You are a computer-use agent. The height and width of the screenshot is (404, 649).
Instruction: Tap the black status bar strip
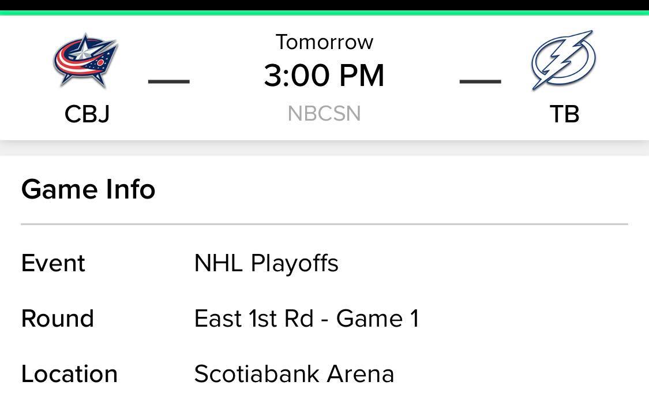pyautogui.click(x=324, y=5)
